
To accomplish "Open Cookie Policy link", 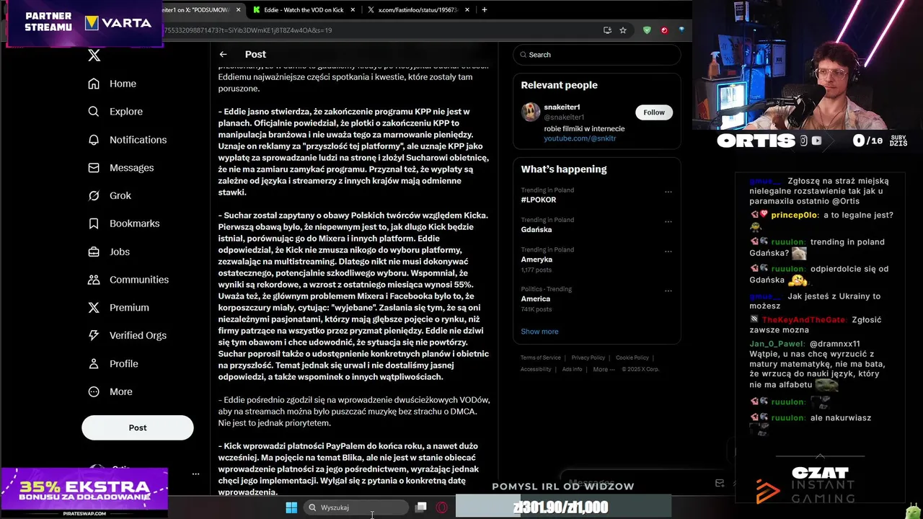I will click(x=632, y=358).
